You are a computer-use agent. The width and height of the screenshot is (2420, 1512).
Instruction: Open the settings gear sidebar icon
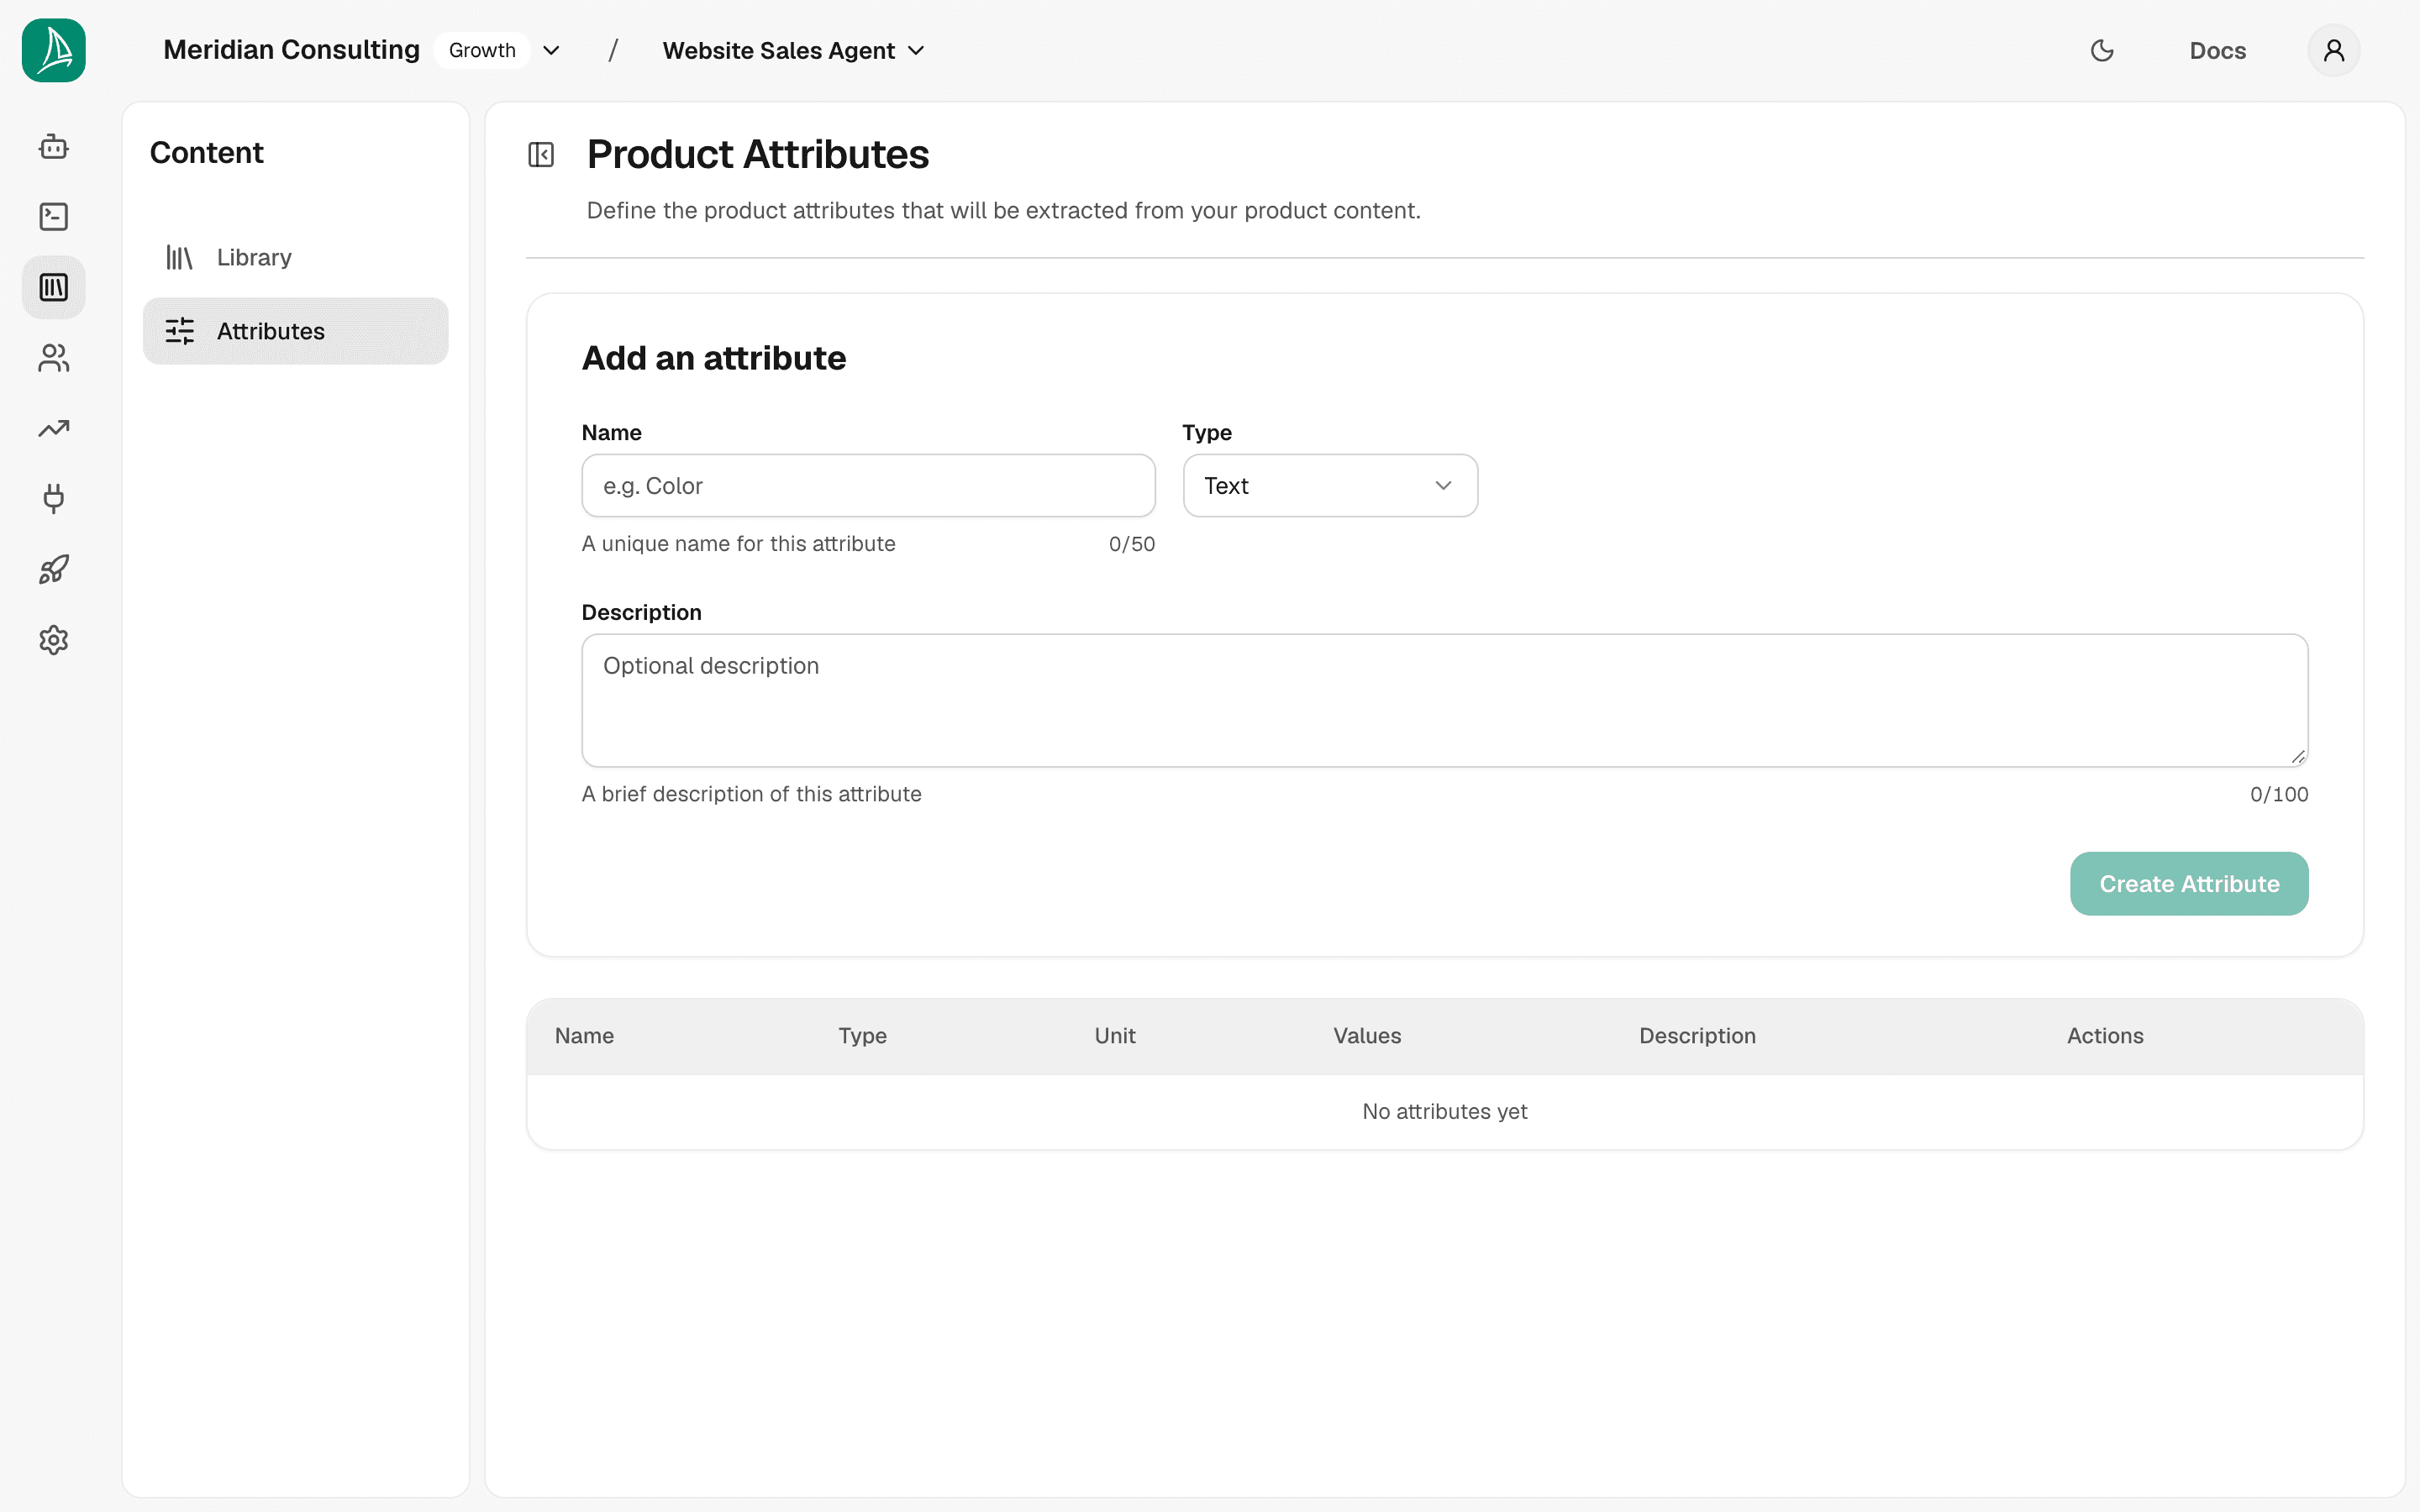[54, 640]
